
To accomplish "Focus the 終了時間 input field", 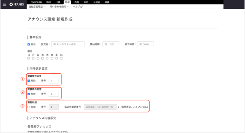I will [x=146, y=44].
